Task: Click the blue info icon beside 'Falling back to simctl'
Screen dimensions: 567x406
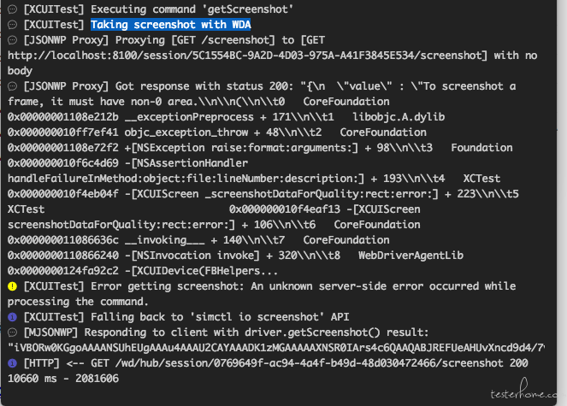Action: (12, 317)
